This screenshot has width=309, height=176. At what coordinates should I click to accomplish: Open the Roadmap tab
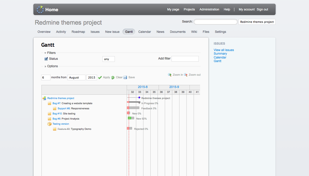pos(78,32)
